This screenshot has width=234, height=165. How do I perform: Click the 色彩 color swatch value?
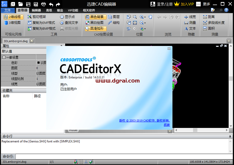tap(38, 62)
